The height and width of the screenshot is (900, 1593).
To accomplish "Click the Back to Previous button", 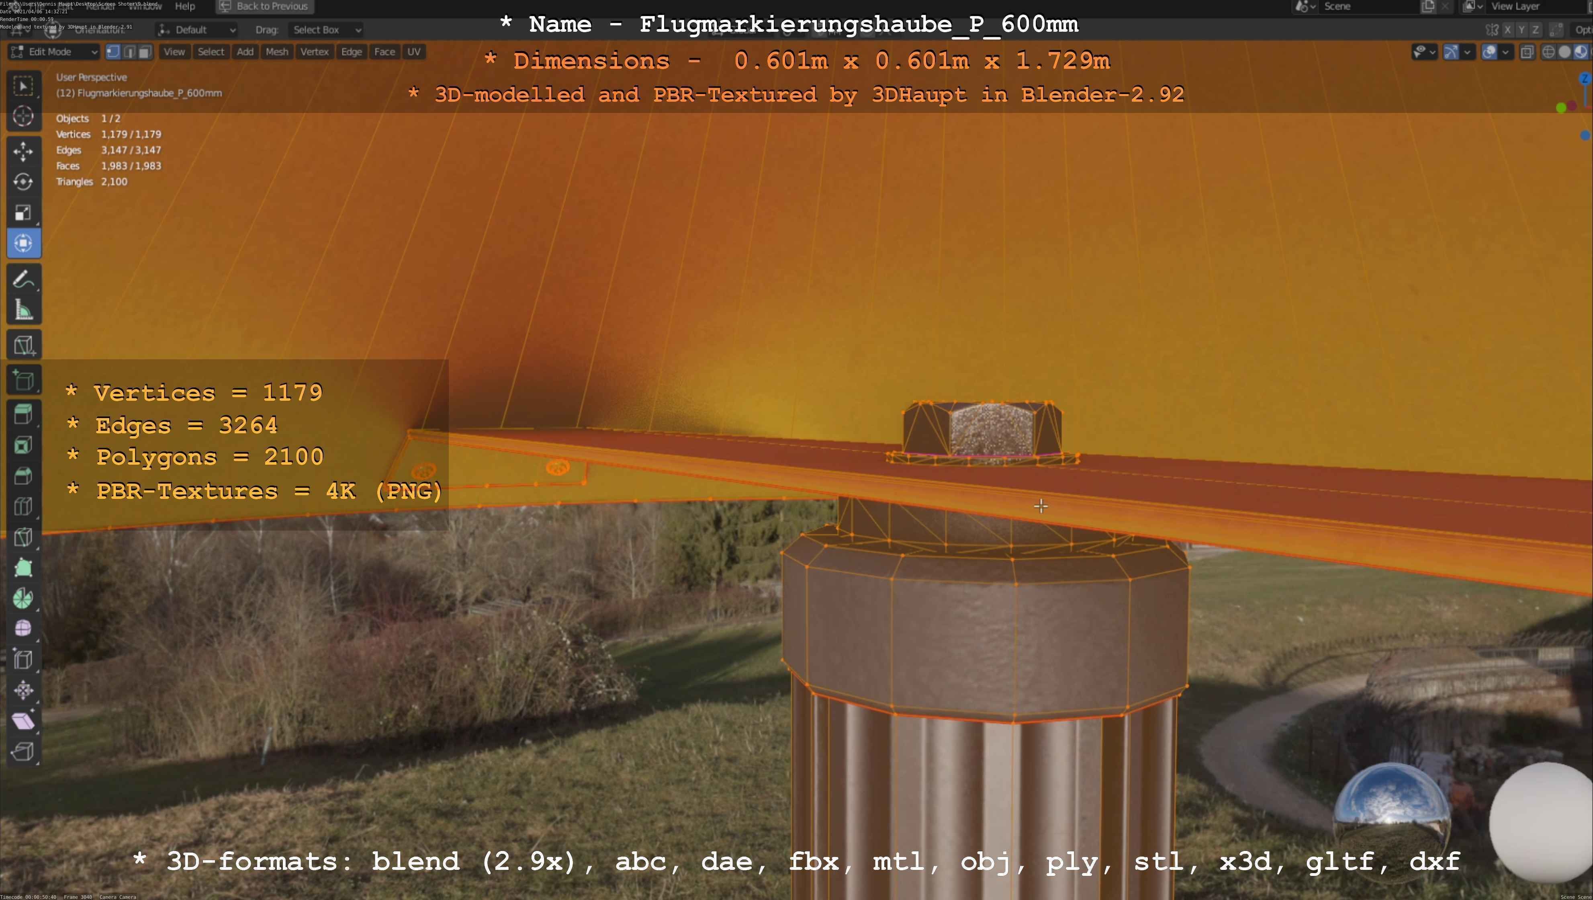I will (265, 6).
